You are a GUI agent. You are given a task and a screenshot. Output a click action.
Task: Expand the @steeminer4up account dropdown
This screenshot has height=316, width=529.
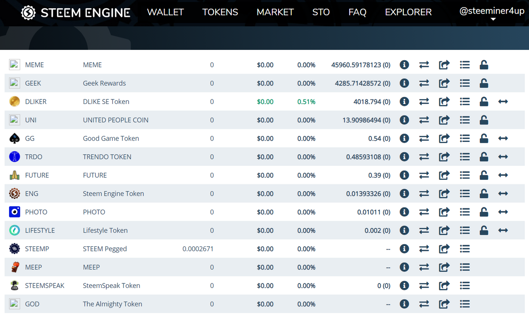coord(492,14)
